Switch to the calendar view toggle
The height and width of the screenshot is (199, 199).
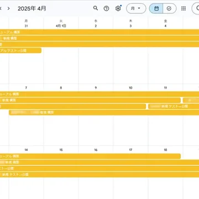[x=156, y=8]
